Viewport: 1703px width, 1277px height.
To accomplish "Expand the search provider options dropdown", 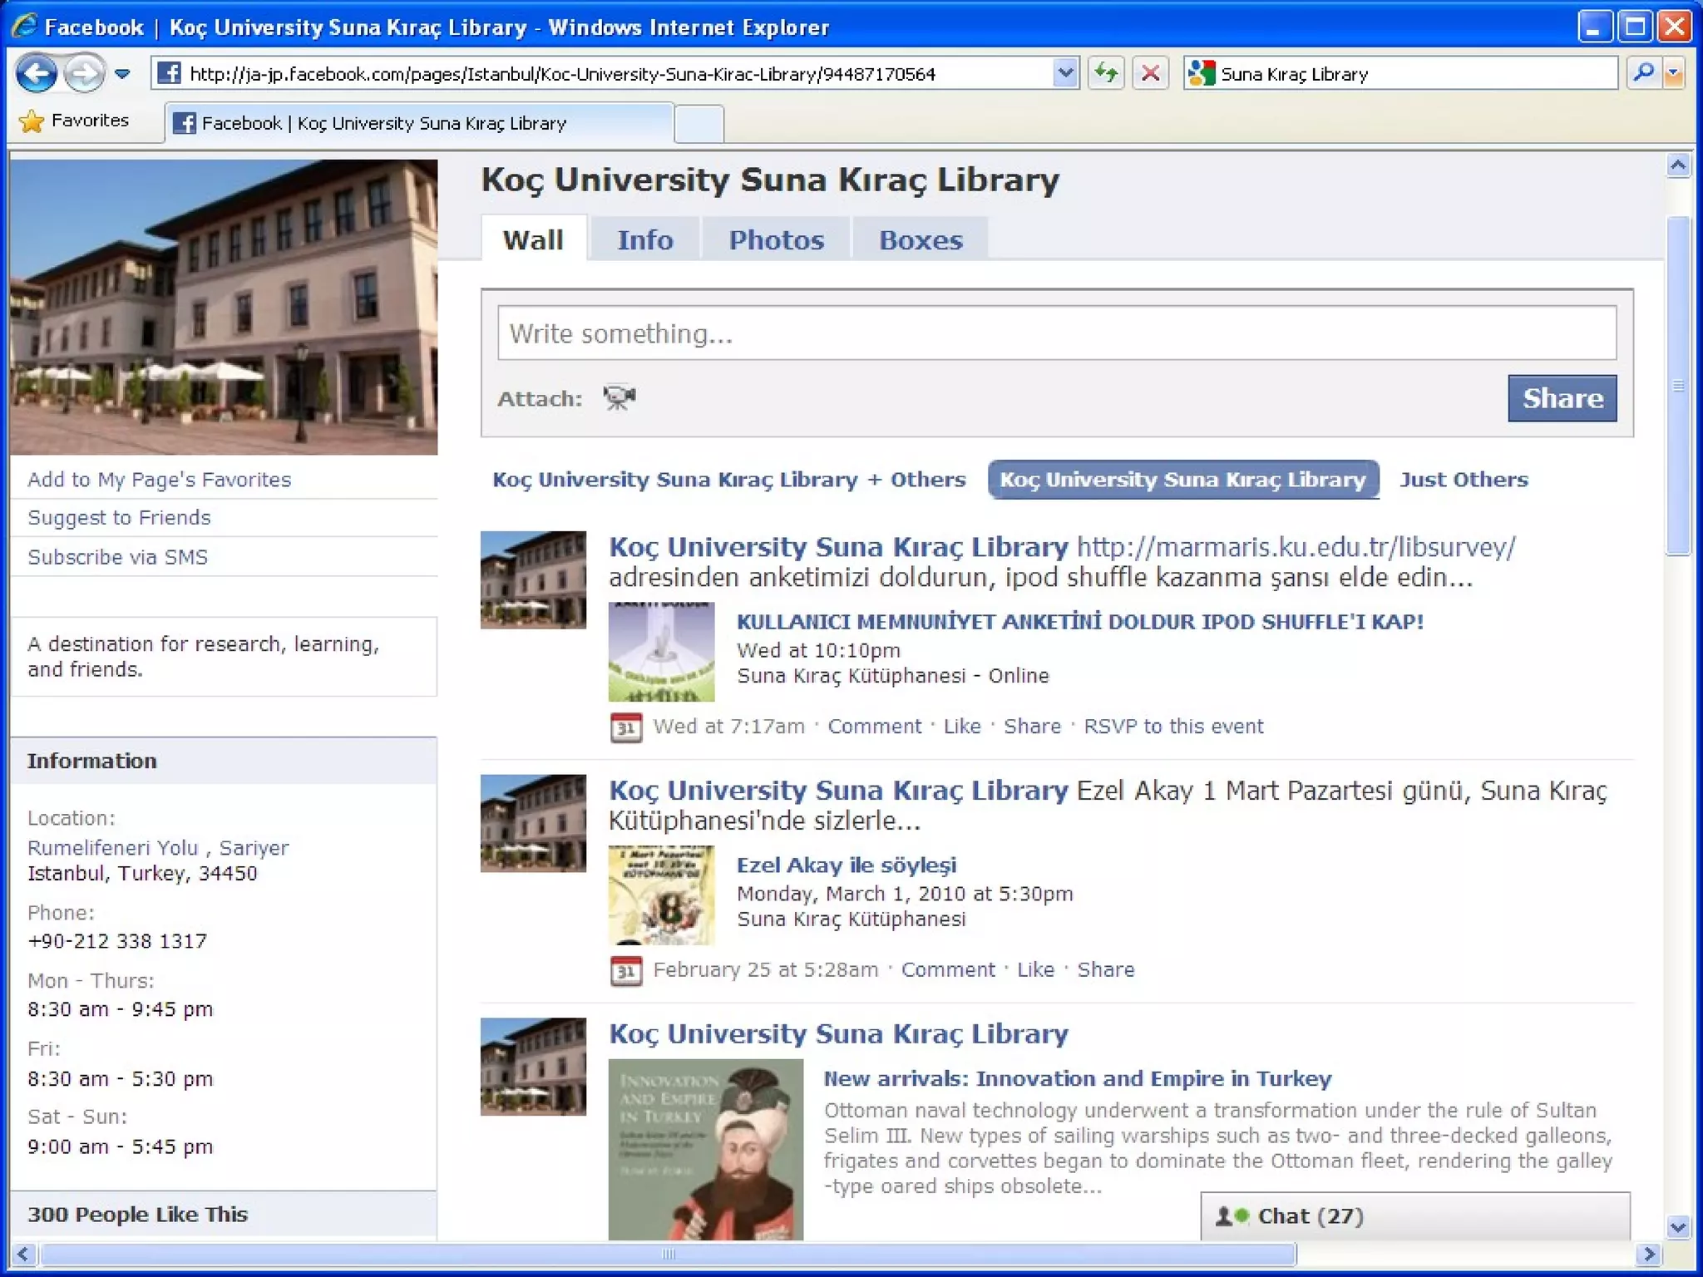I will pyautogui.click(x=1674, y=74).
